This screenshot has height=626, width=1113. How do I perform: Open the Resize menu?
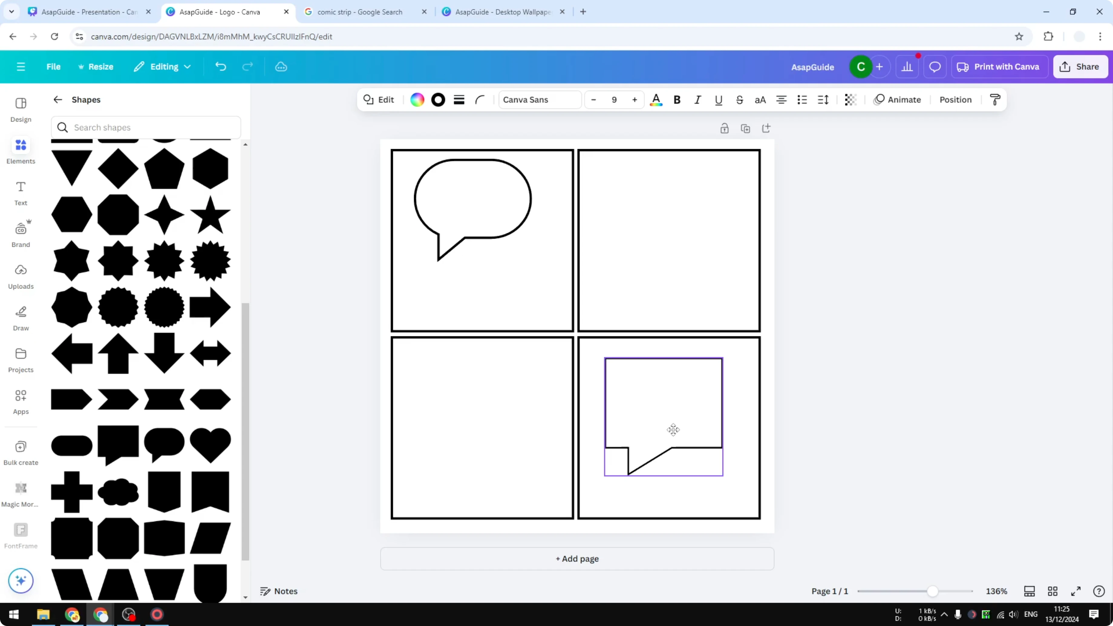(96, 67)
